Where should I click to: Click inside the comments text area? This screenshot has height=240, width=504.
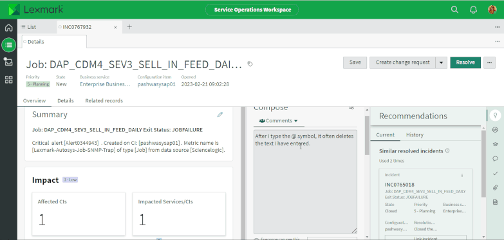pos(305,182)
